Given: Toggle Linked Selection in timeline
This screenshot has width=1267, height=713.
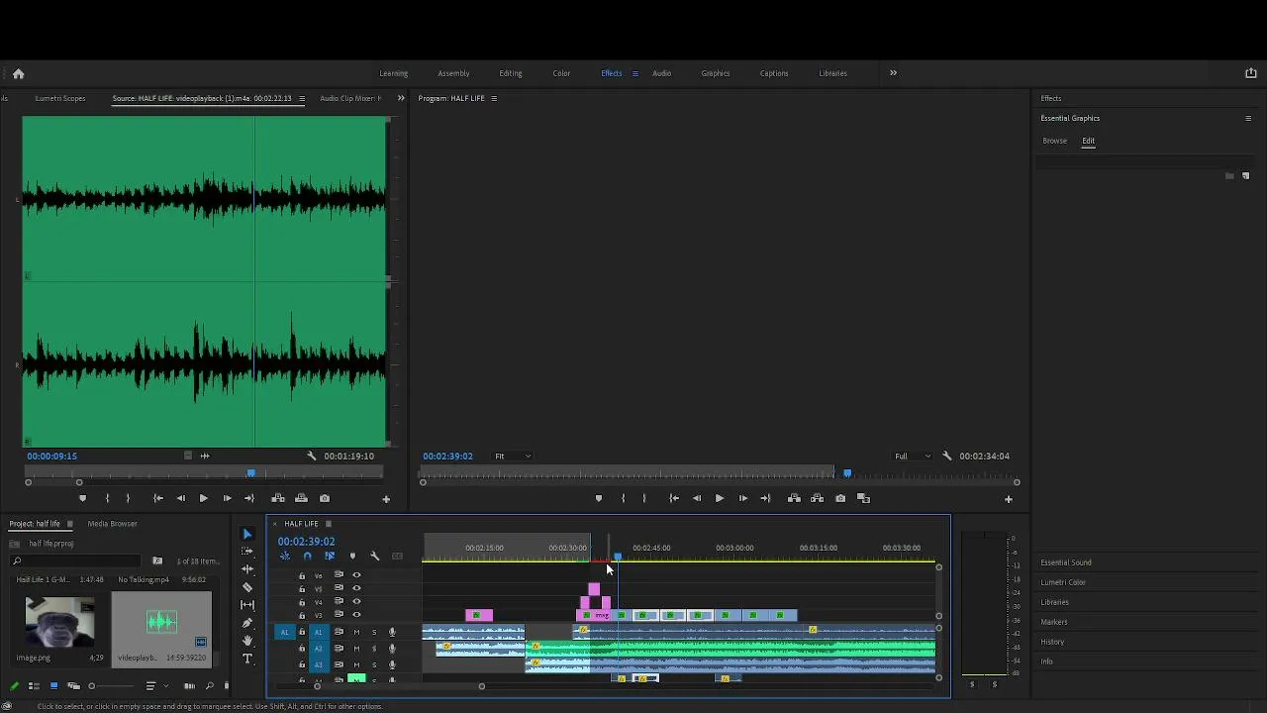Looking at the screenshot, I should click(x=330, y=557).
